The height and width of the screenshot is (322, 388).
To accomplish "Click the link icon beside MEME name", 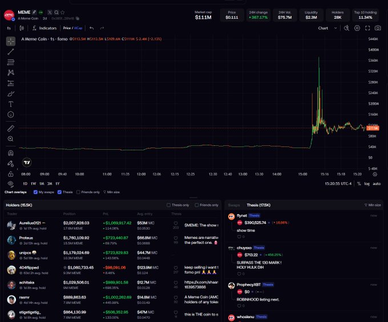I will [34, 12].
